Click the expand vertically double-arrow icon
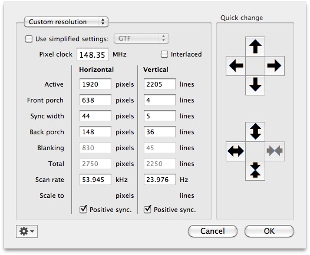The width and height of the screenshot is (310, 255). (255, 132)
